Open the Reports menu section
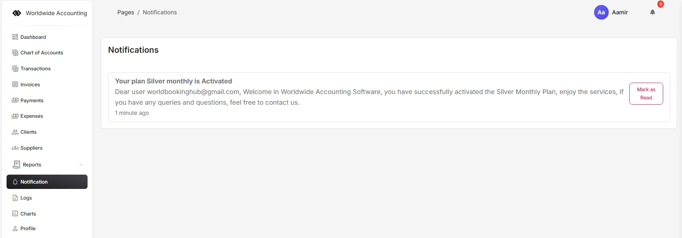This screenshot has height=238, width=682. (x=32, y=165)
